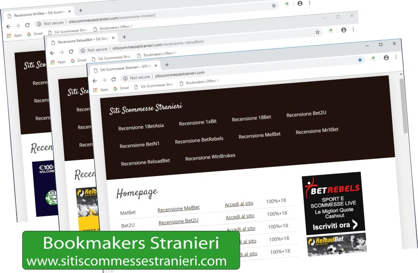Viewport: 418px width, 273px height.
Task: Click back arrow in the front browser window
Action: point(95,80)
